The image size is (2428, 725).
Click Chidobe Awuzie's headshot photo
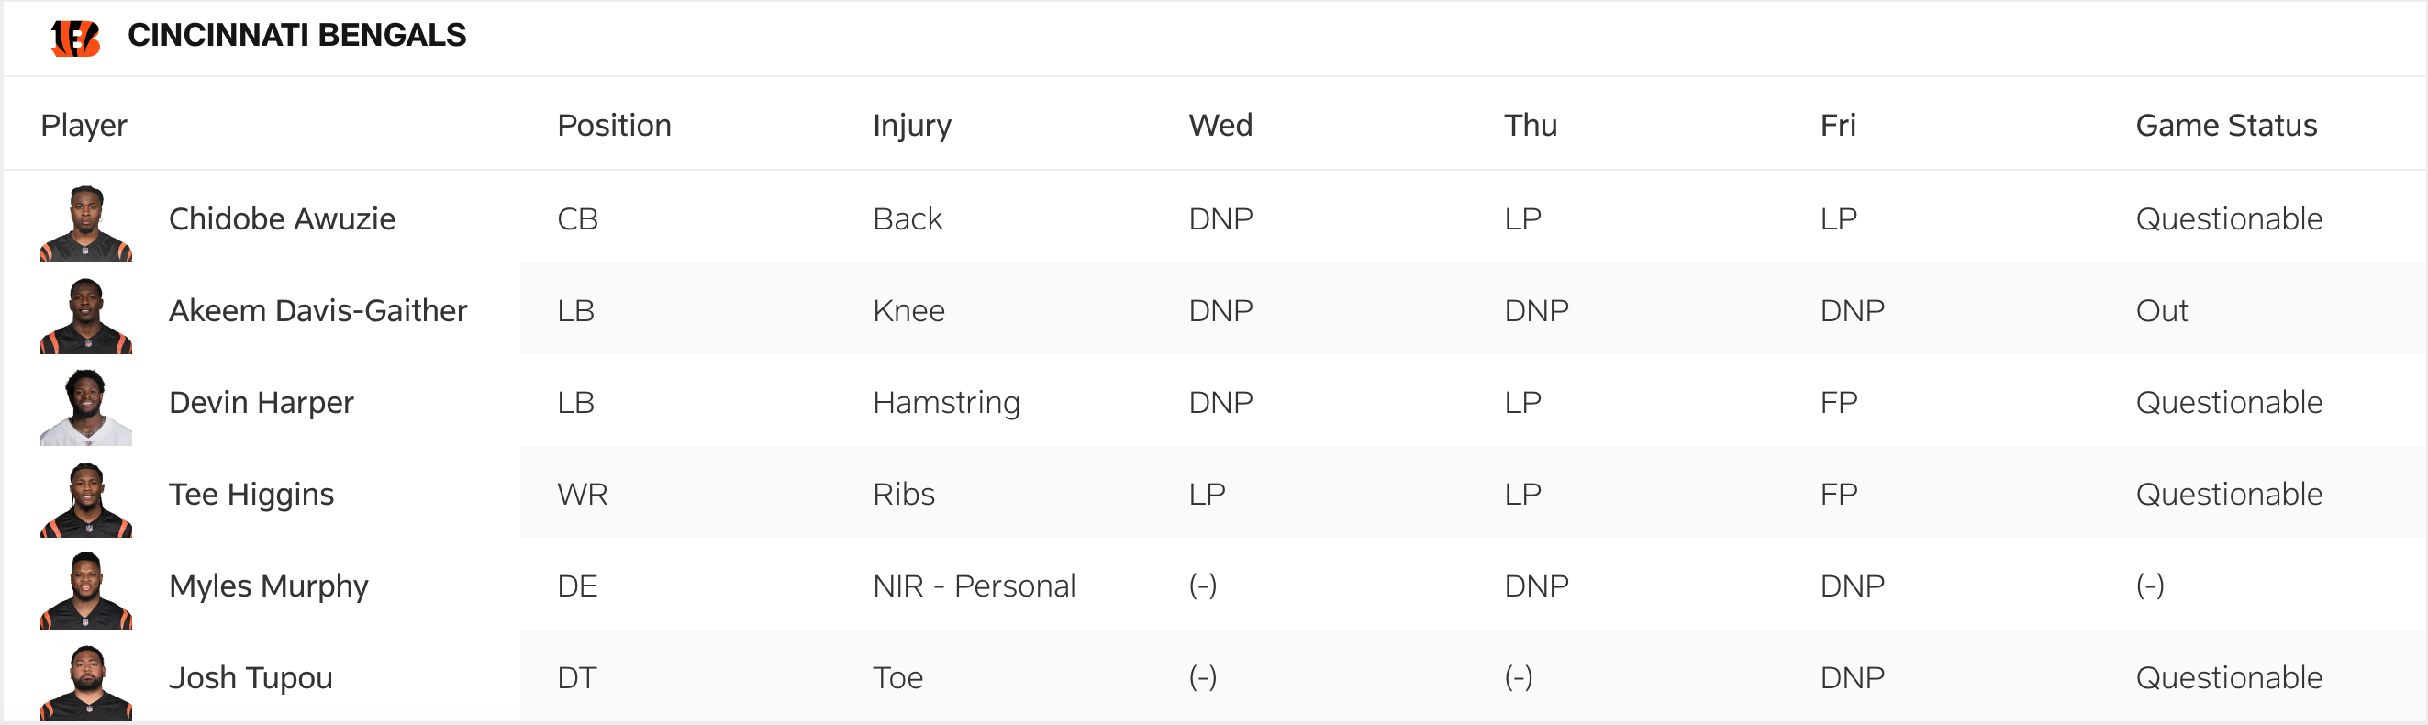(x=85, y=223)
